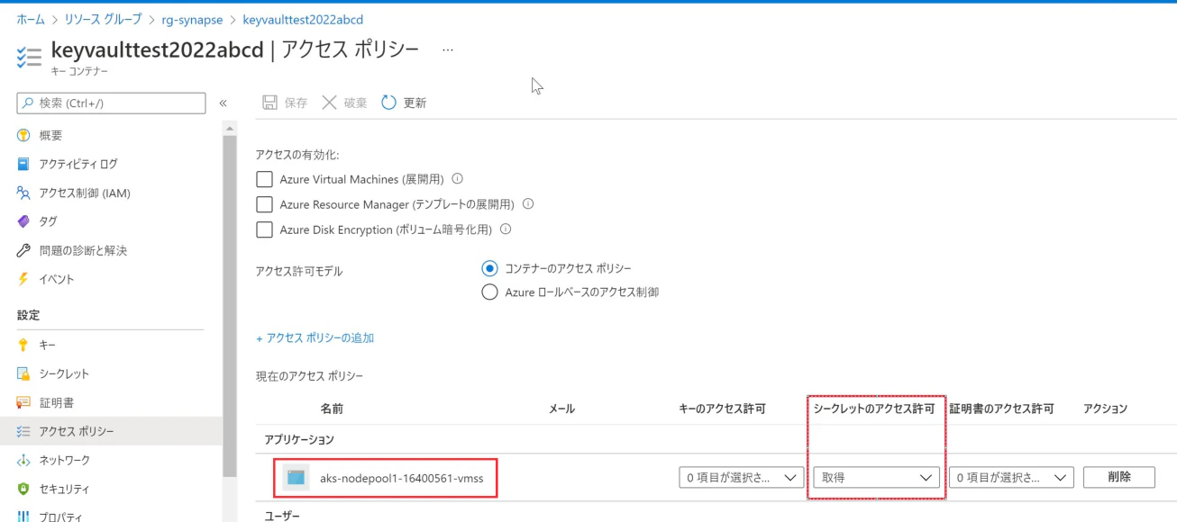The width and height of the screenshot is (1177, 522).
Task: Click the 問題の診断と解決 wrench icon
Action: coord(24,251)
